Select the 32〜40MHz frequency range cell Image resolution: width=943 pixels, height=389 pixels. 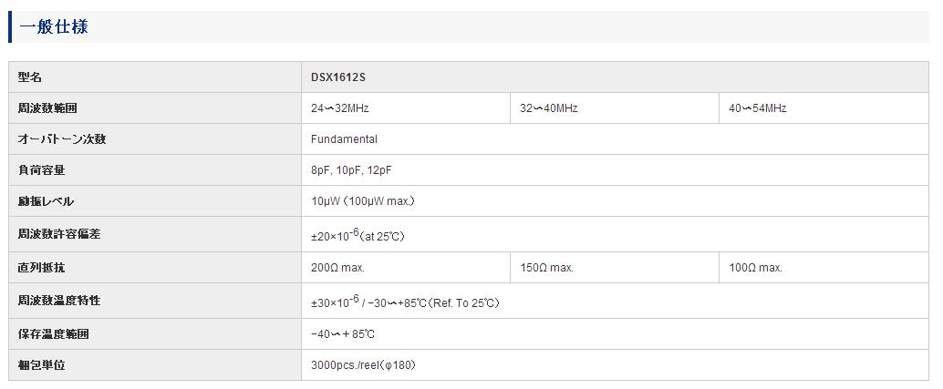(x=548, y=108)
